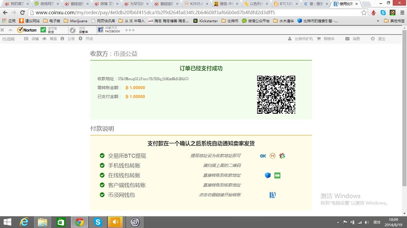Click the plus icon beside 开店
407x228 pixels.
click(x=80, y=39)
